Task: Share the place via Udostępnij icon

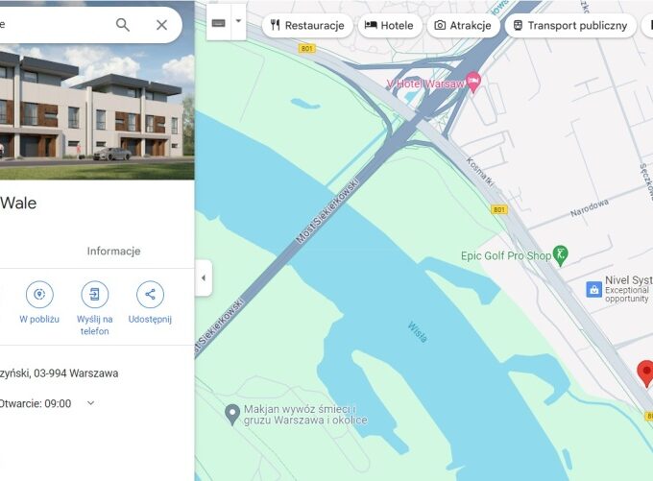Action: pos(150,295)
